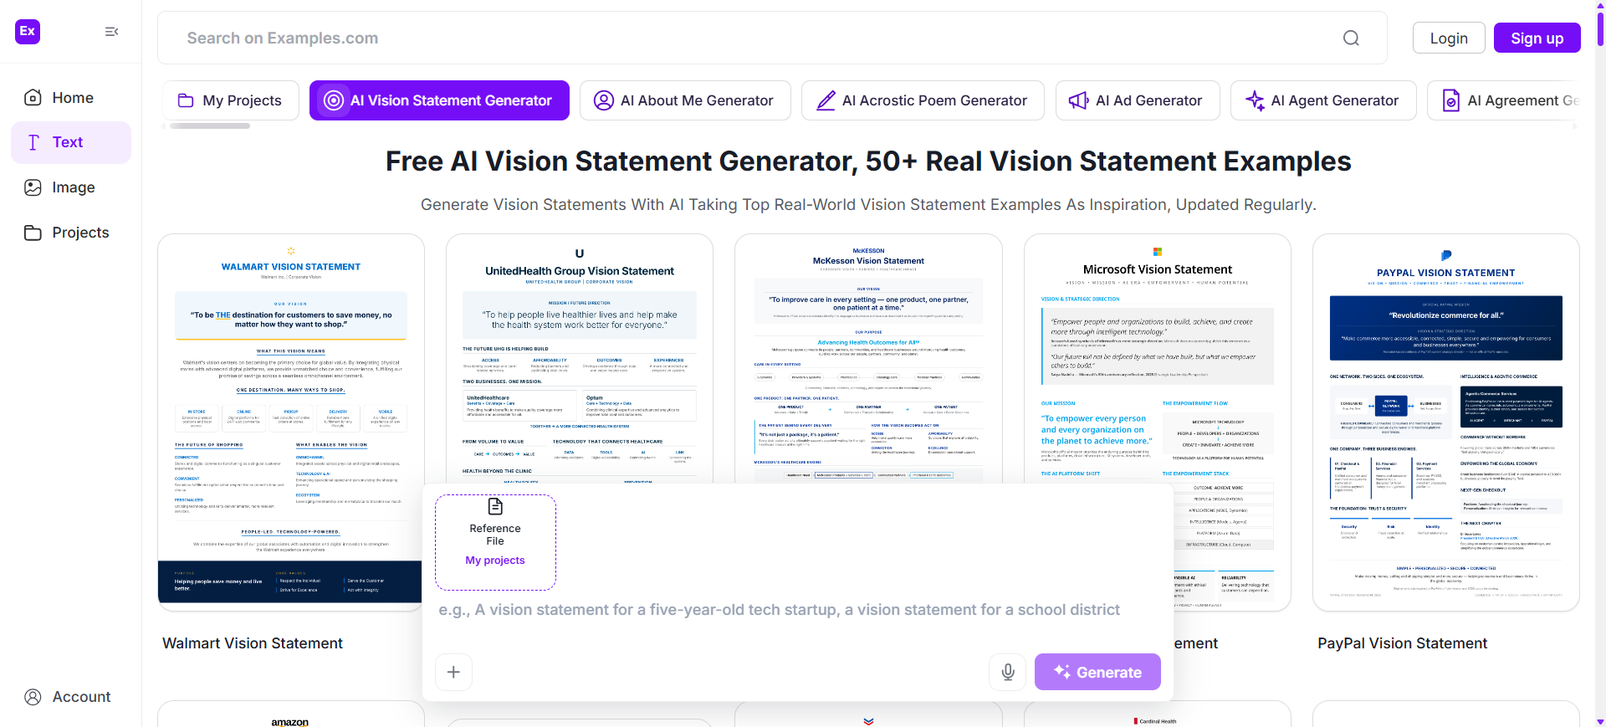1606x727 pixels.
Task: Select the AI Vision Statement Generator tab
Action: coord(439,100)
